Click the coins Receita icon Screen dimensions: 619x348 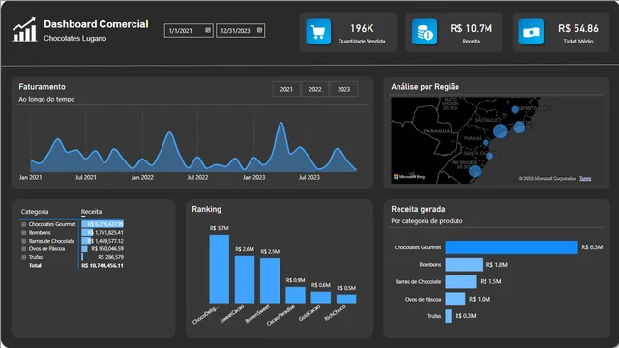pos(425,32)
